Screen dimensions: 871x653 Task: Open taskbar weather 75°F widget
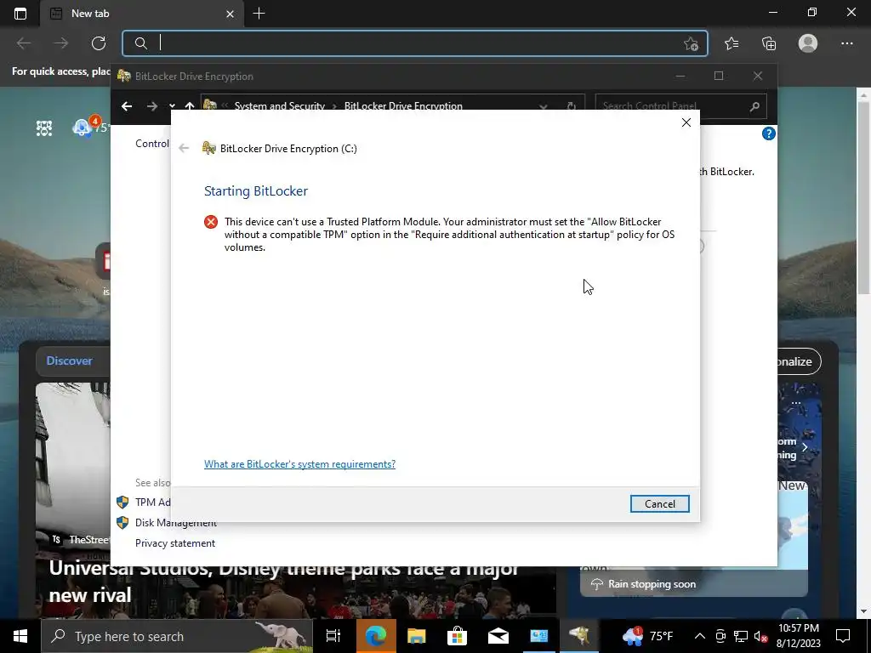click(647, 636)
